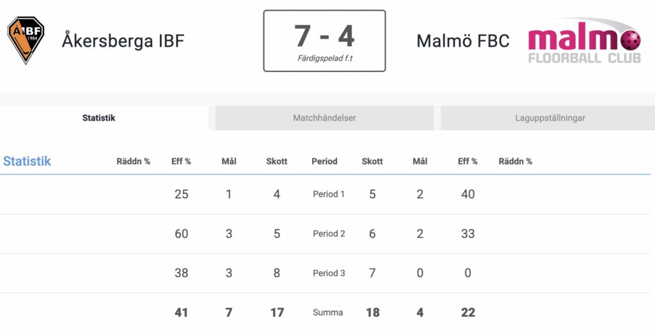Click the right Eff % column header

pyautogui.click(x=468, y=161)
